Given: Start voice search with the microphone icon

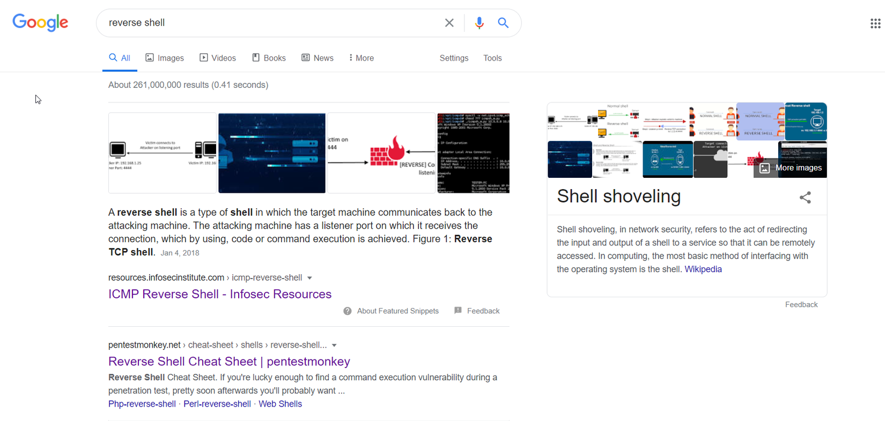Looking at the screenshot, I should 479,22.
